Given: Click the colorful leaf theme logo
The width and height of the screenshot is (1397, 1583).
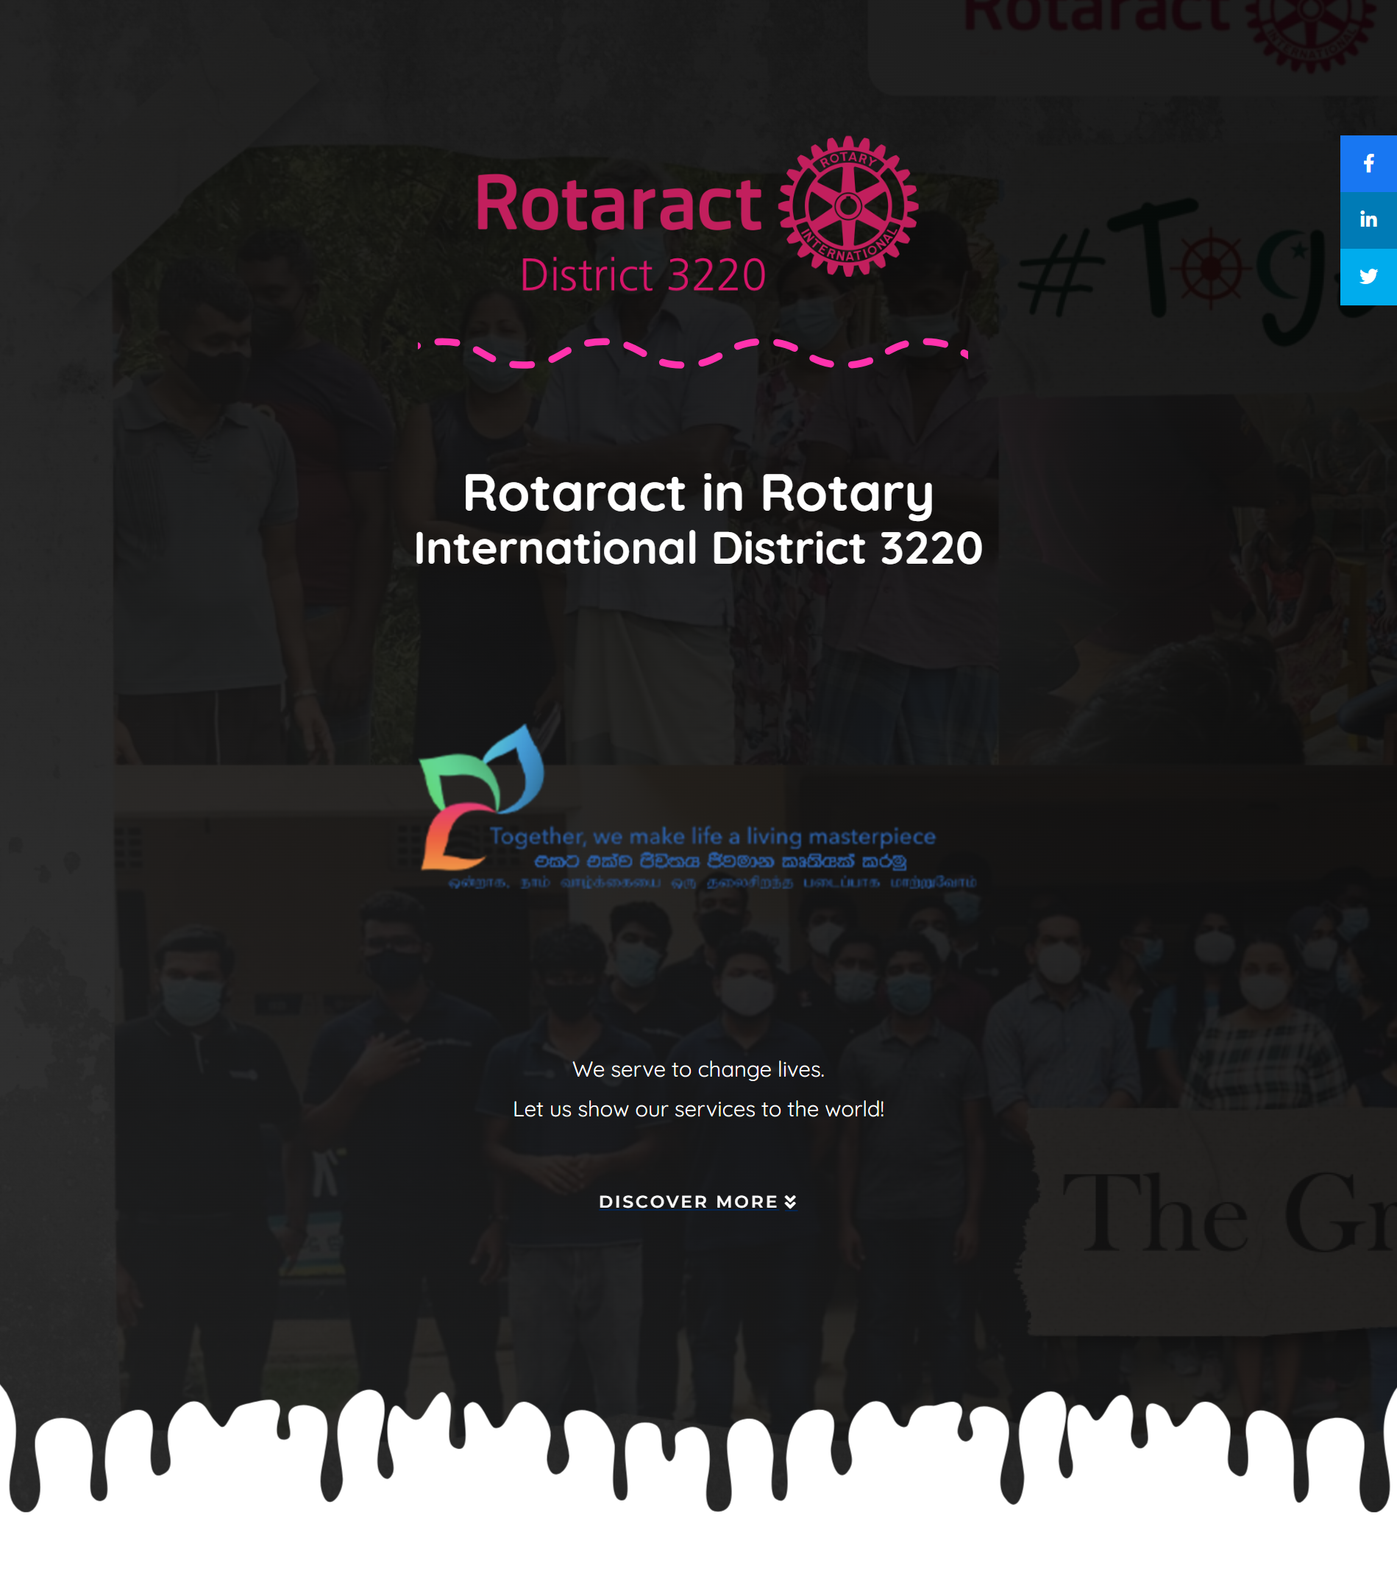Looking at the screenshot, I should (481, 797).
